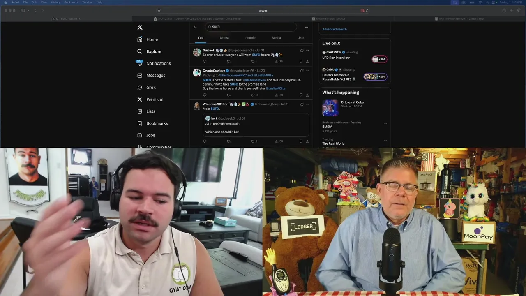Open the Orioles at Cubs thumbnail

click(330, 108)
